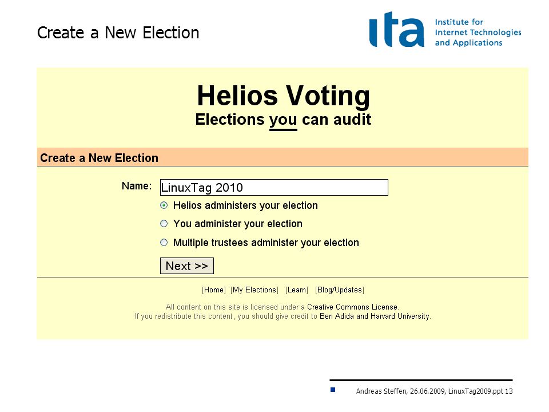Click the Name: field label
Screen dimensions: 549x412
[137, 185]
